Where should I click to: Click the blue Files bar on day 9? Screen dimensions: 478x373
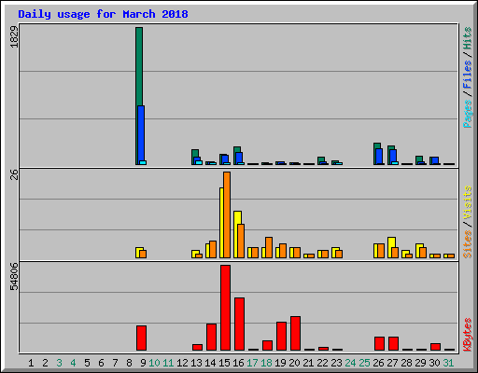(141, 133)
